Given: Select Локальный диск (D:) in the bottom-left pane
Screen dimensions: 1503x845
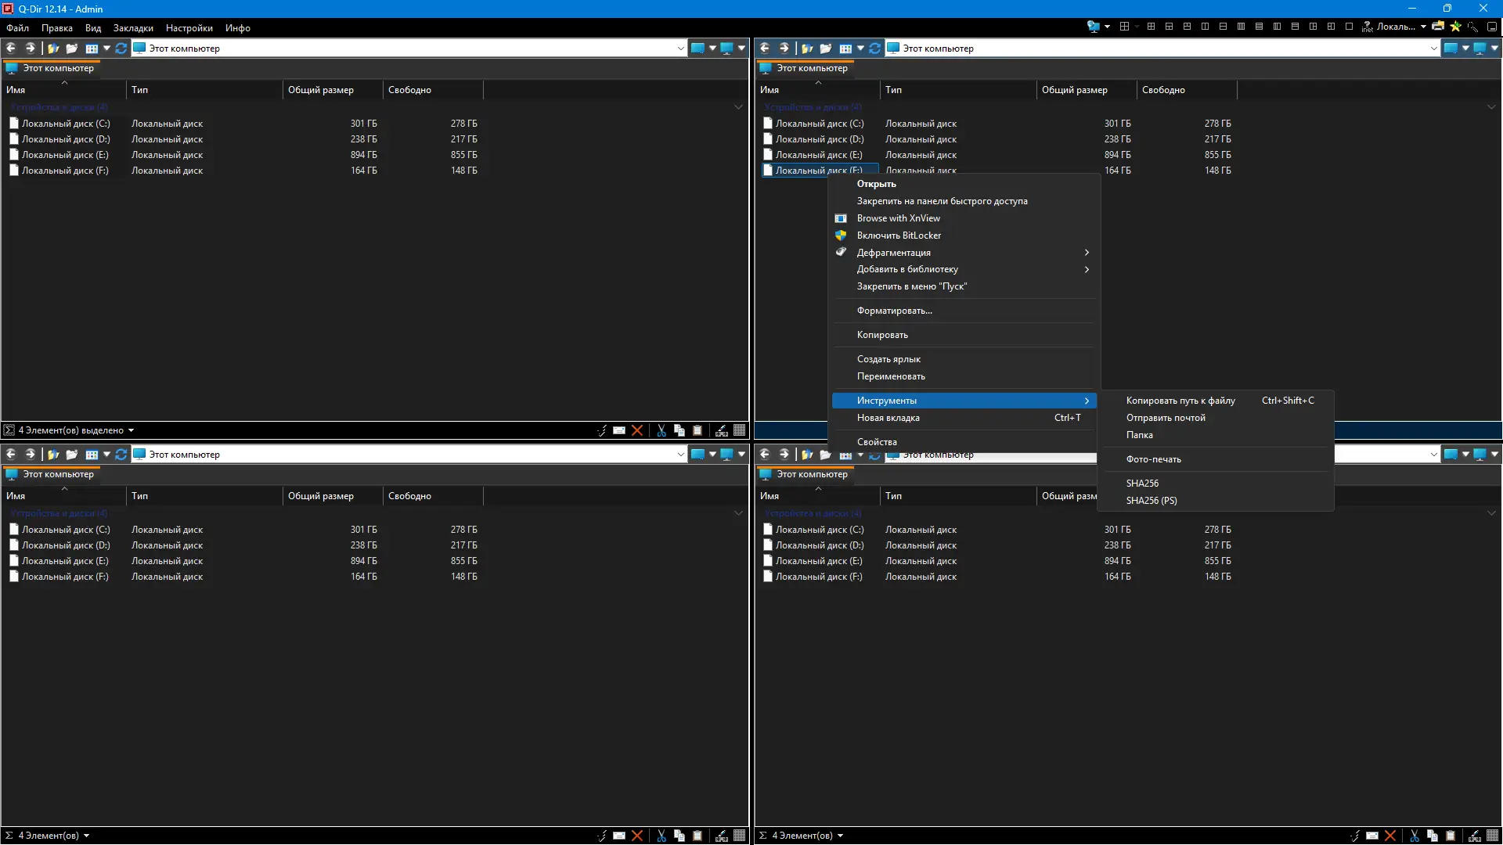Looking at the screenshot, I should pyautogui.click(x=66, y=545).
